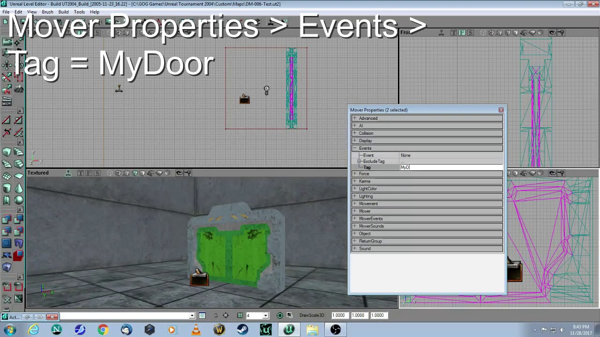Click the Windows Start button
The width and height of the screenshot is (600, 337).
tap(10, 330)
